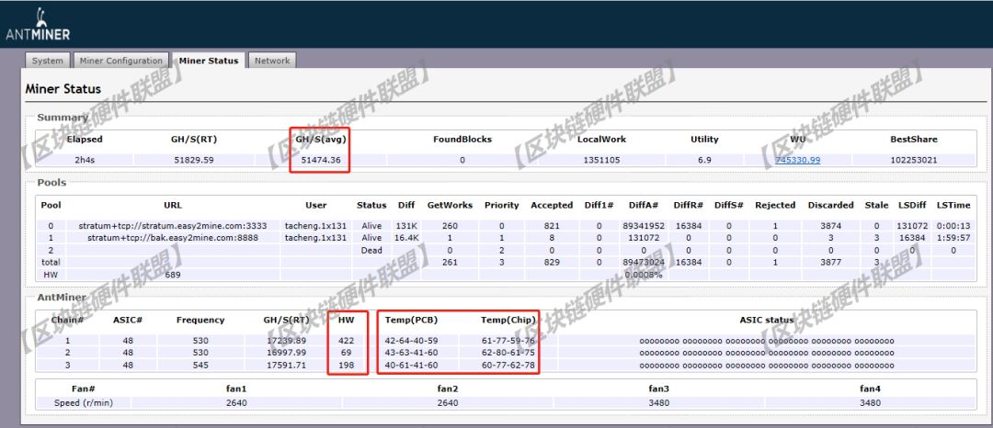Click pool 0 GetWorks value 260
993x428 pixels.
tap(450, 226)
